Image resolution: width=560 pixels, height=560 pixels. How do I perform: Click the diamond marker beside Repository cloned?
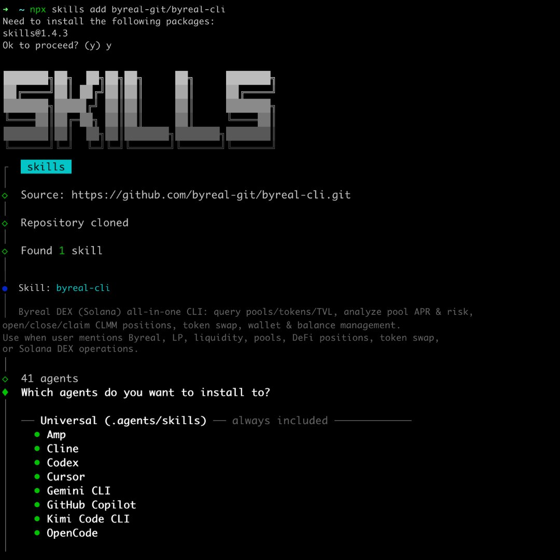(5, 223)
